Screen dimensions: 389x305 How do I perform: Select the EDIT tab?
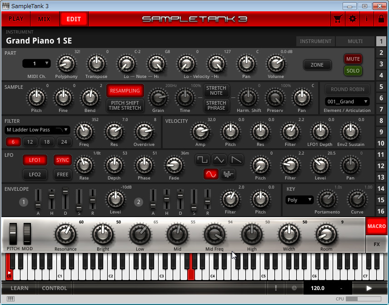(x=74, y=19)
